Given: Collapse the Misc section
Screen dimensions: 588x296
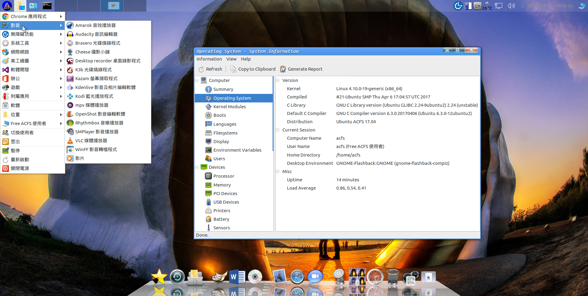Looking at the screenshot, I should click(278, 172).
